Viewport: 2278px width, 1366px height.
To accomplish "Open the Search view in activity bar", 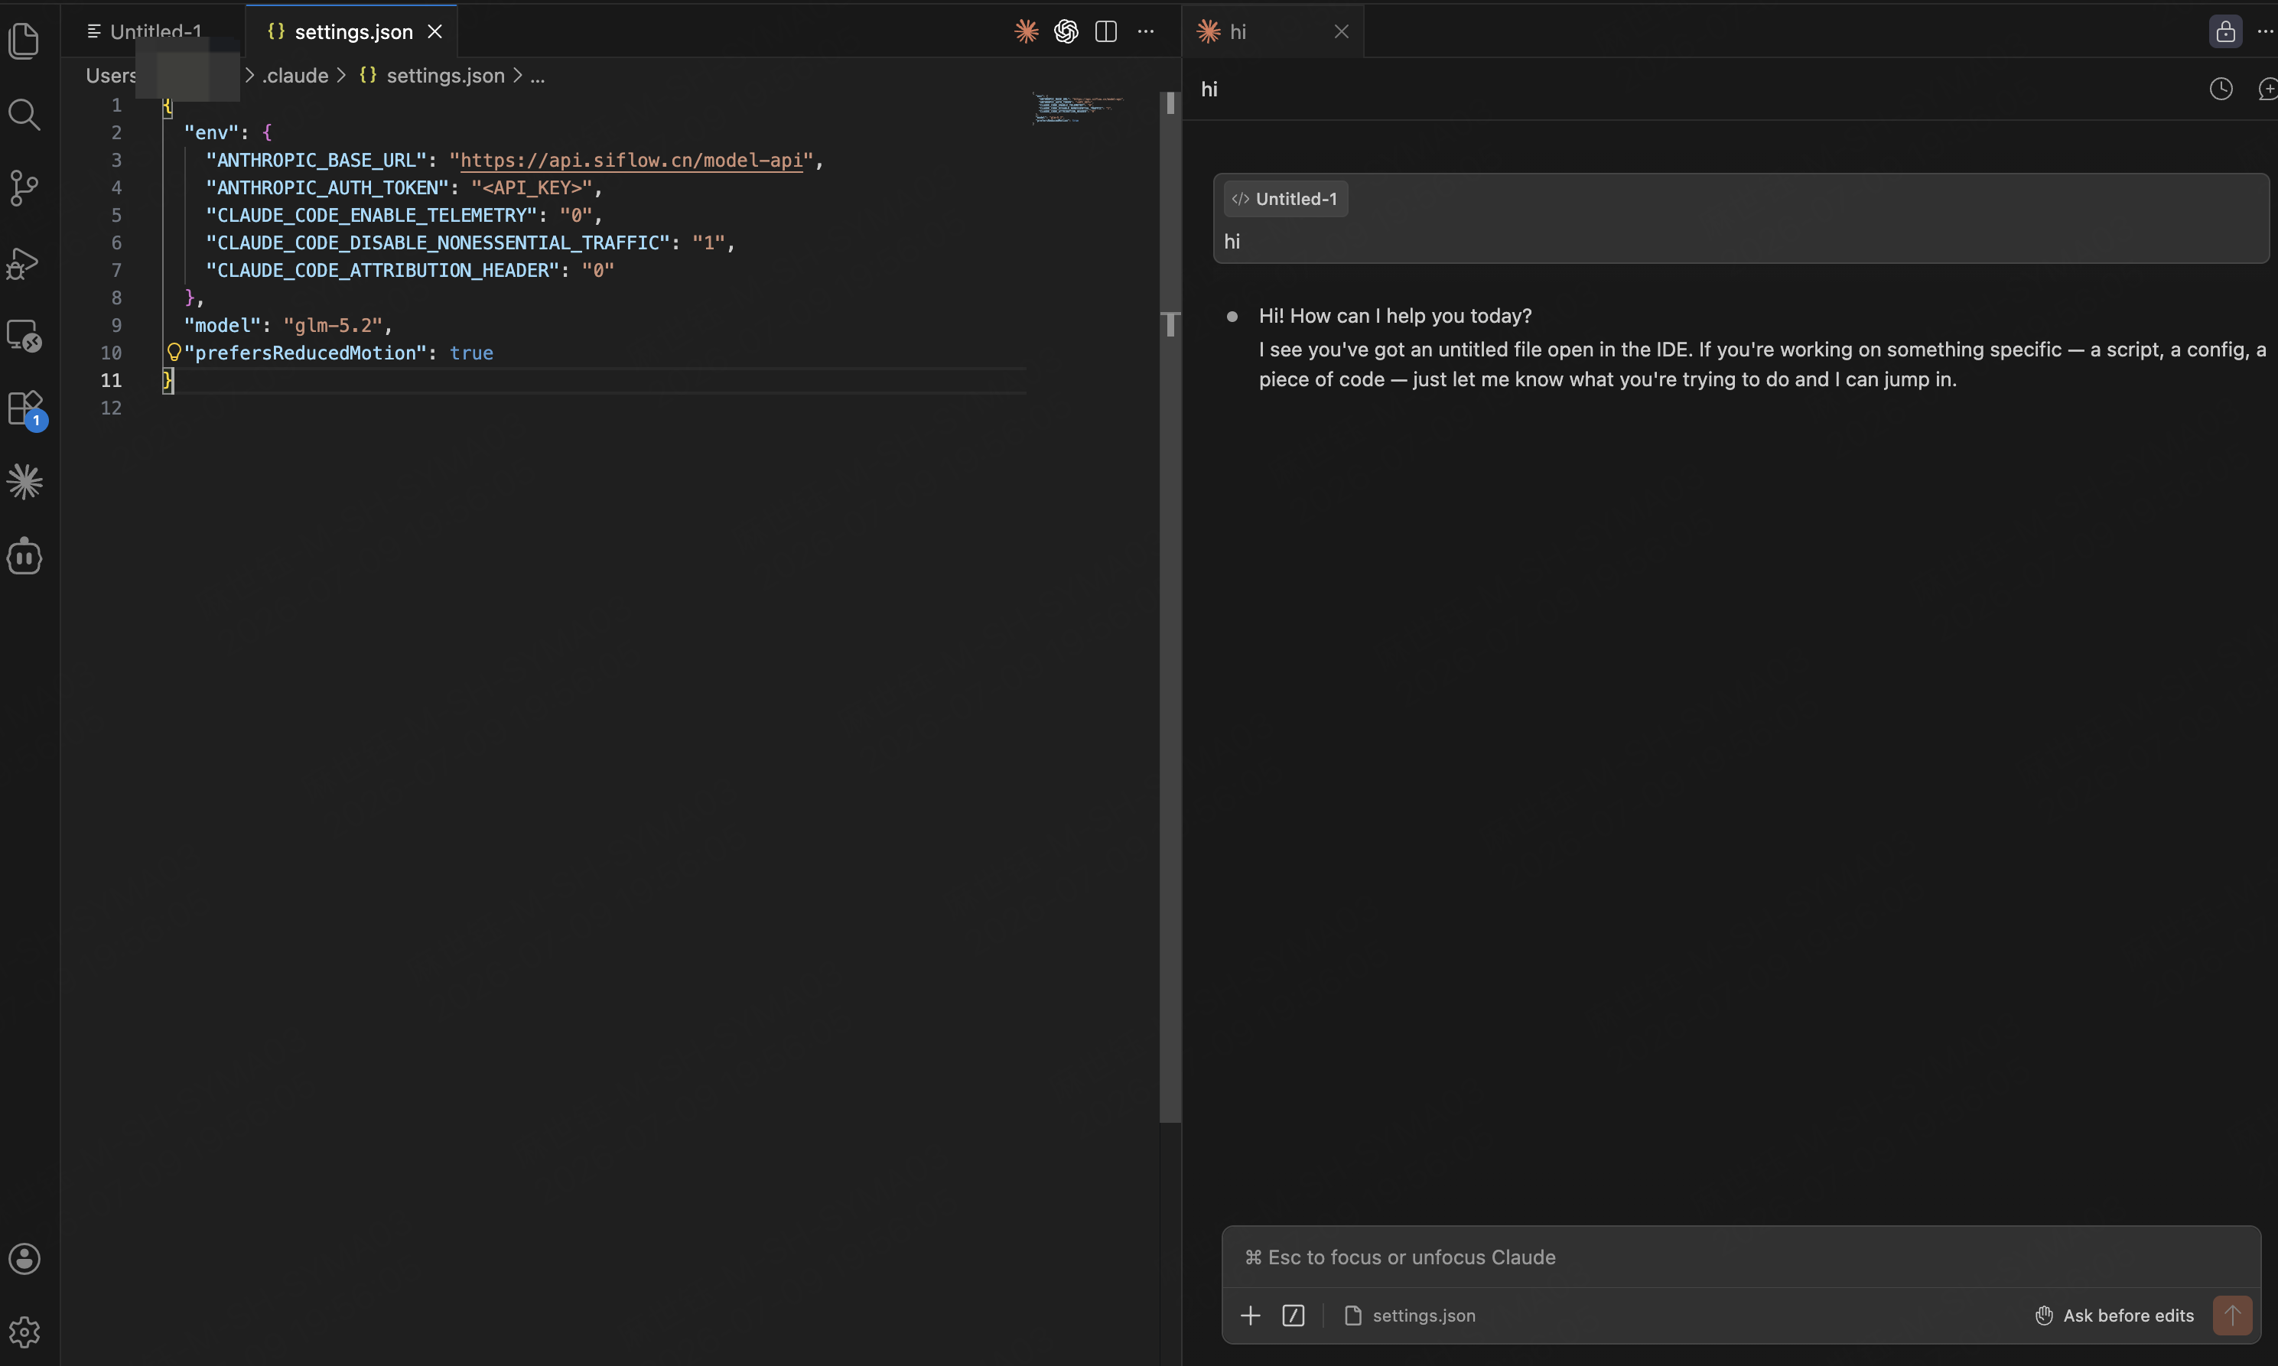I will tap(24, 114).
